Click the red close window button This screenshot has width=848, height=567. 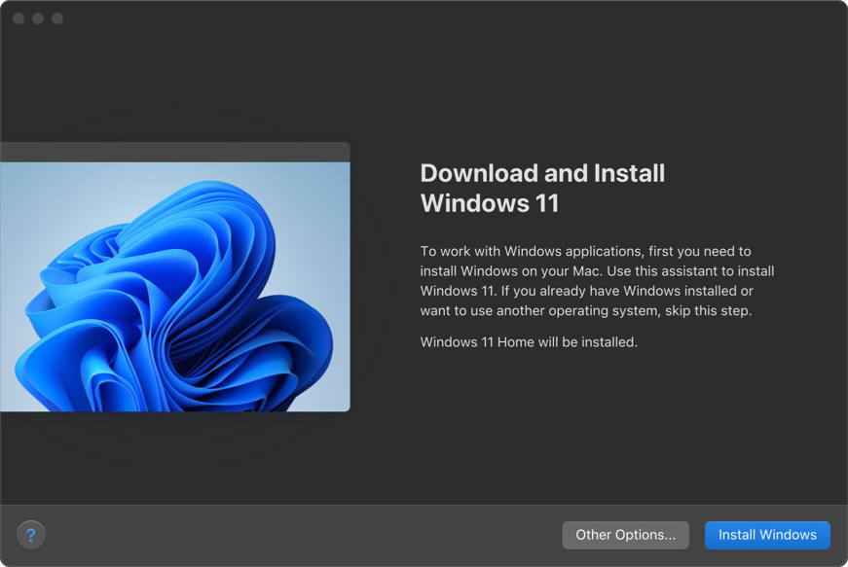[18, 18]
